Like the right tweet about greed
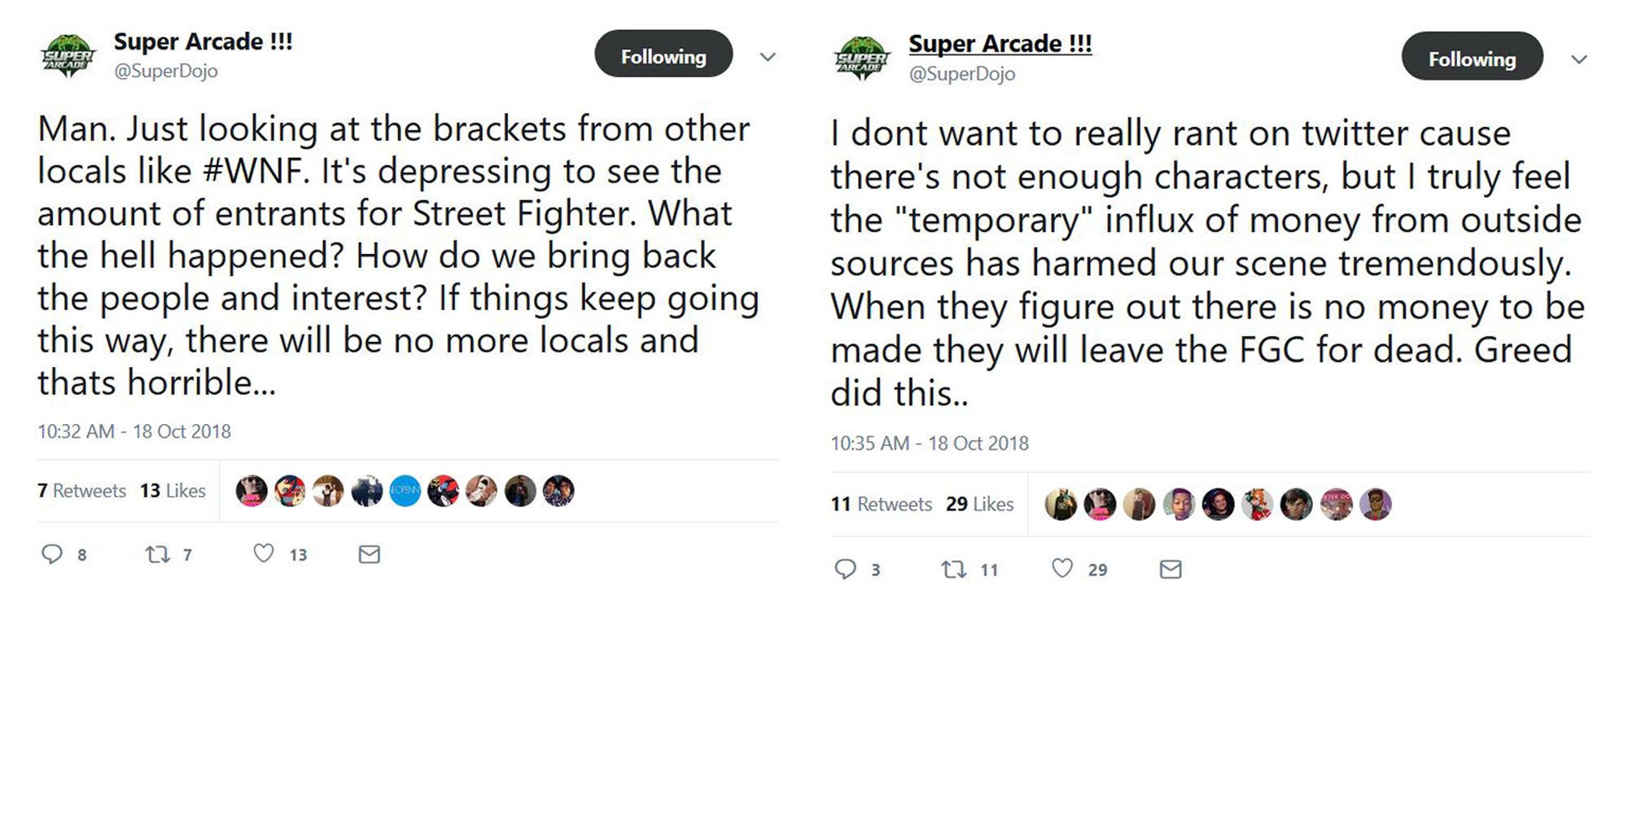 (x=1063, y=569)
